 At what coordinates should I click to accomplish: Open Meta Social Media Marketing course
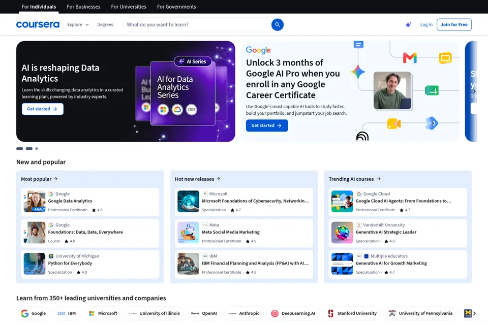(243, 233)
